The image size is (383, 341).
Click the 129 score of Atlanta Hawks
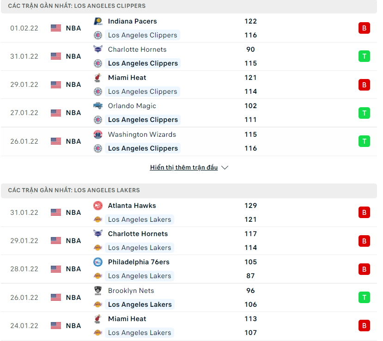pos(250,206)
